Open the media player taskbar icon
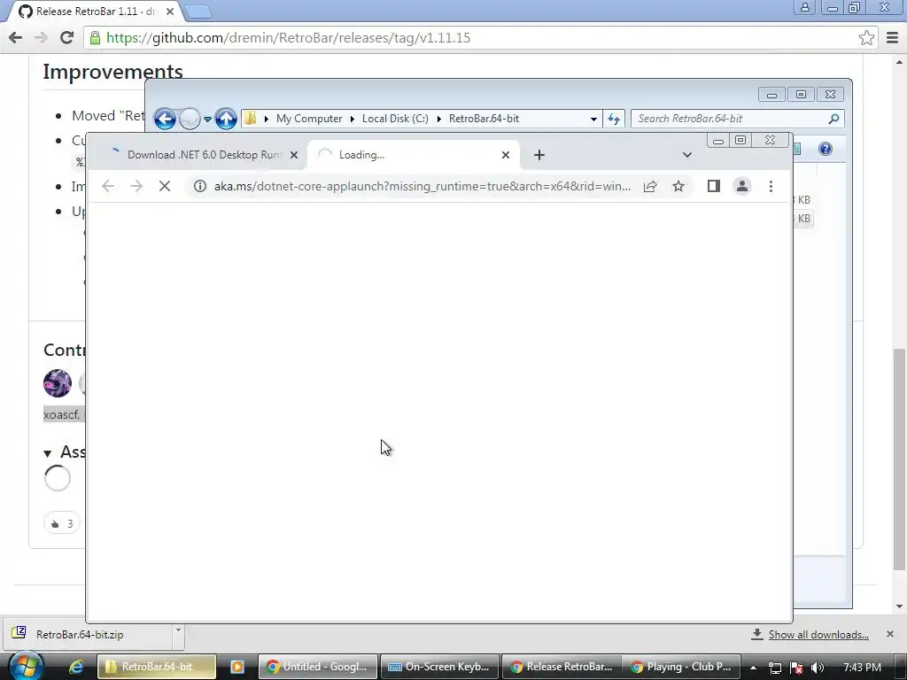Screen dimensions: 907x680 [x=237, y=667]
